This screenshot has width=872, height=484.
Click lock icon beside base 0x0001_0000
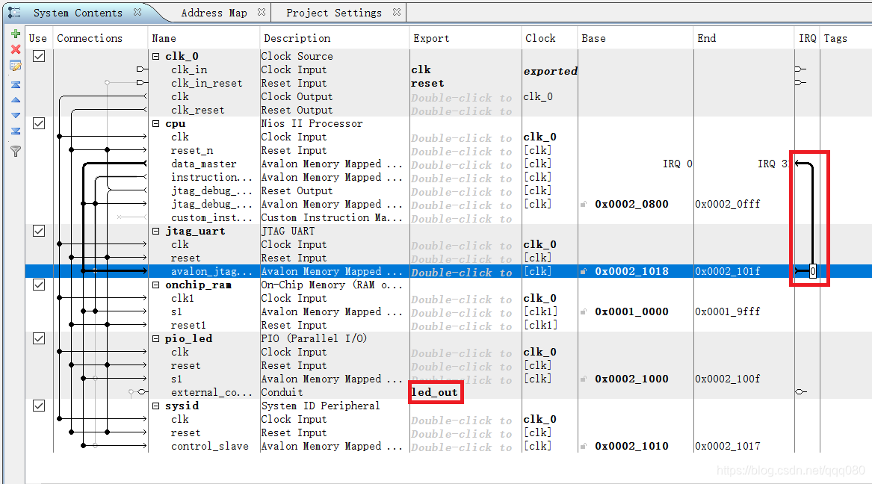pos(584,311)
